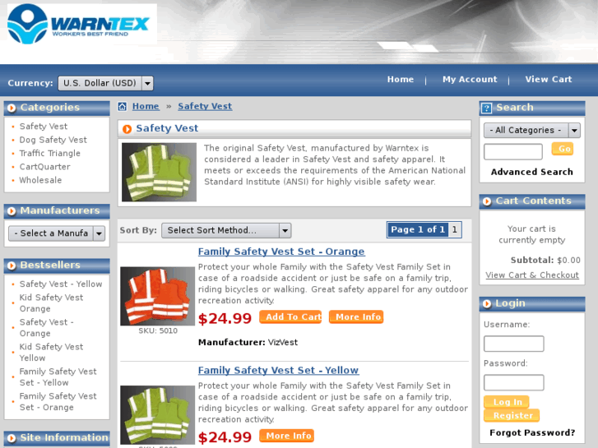Open bestseller Kid Safety Vest Yellow

[x=51, y=353]
